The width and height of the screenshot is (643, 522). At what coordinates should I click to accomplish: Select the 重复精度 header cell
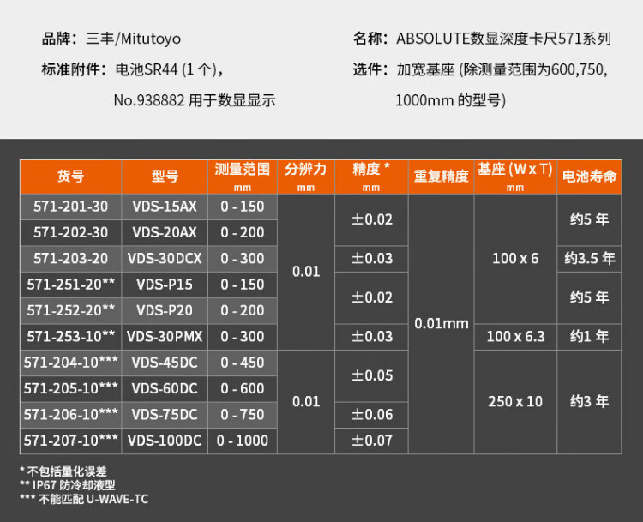441,177
